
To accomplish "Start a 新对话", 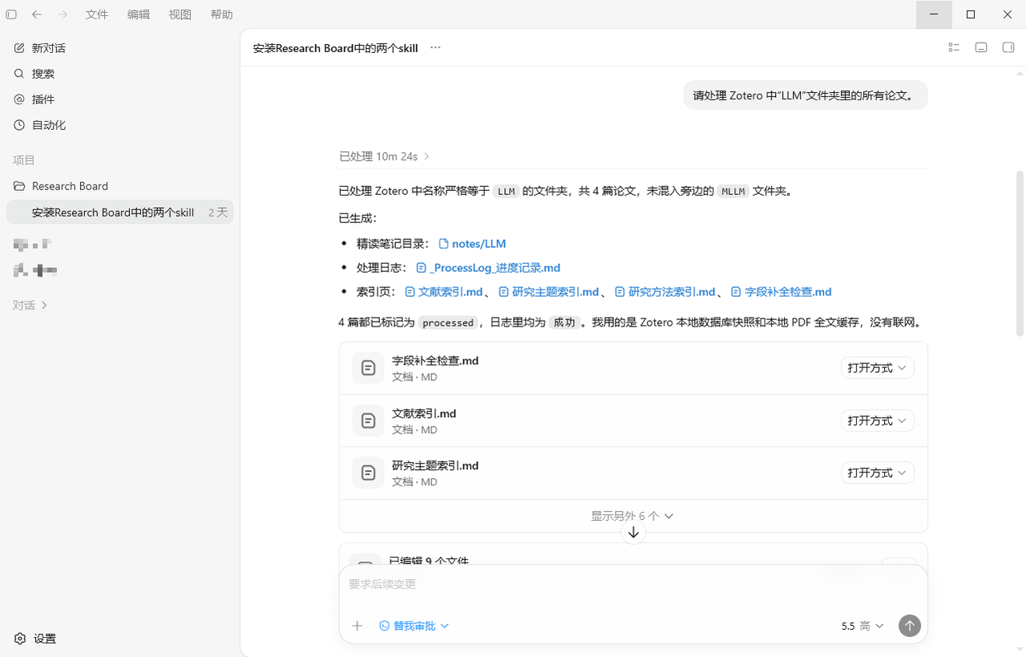I will [x=120, y=48].
